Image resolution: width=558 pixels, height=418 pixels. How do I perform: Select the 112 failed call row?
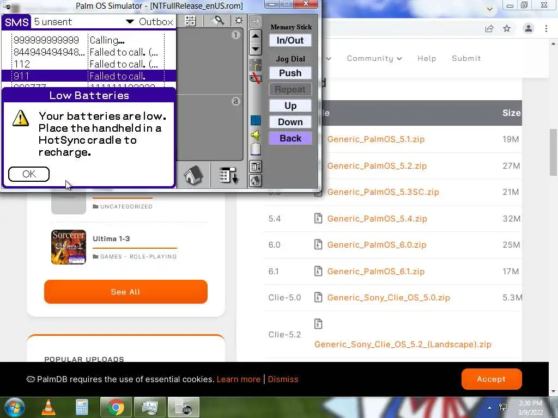[x=89, y=64]
